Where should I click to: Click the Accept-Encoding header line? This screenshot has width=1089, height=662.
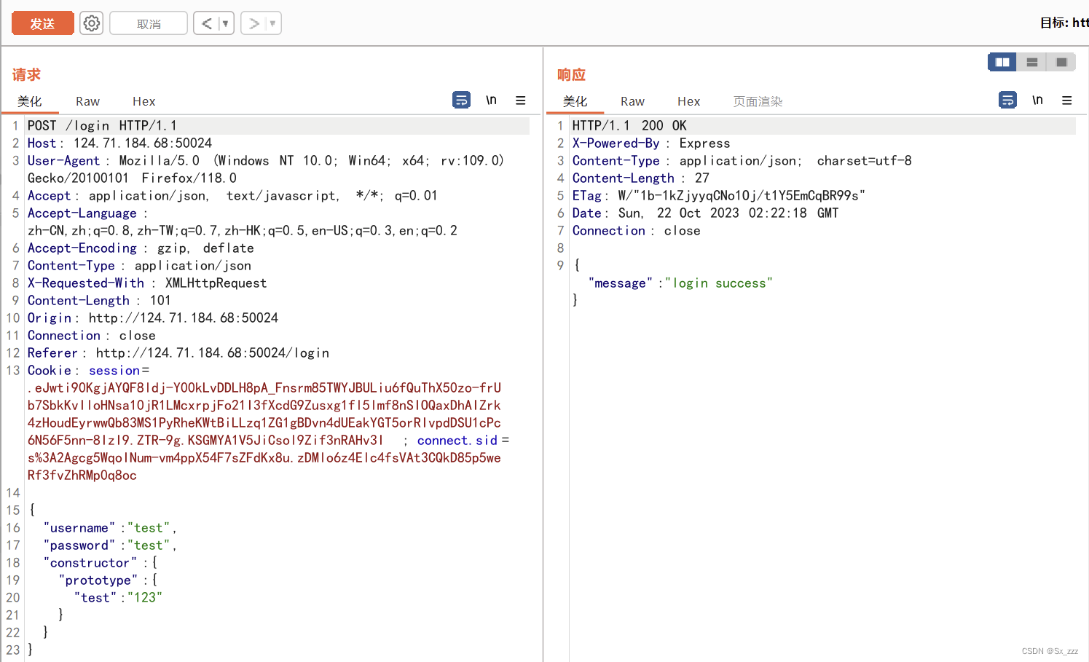click(141, 248)
